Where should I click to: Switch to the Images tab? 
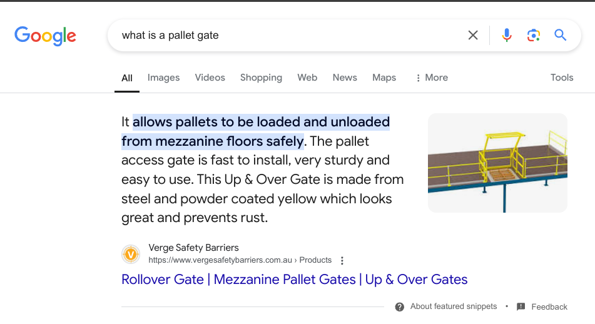click(x=163, y=78)
